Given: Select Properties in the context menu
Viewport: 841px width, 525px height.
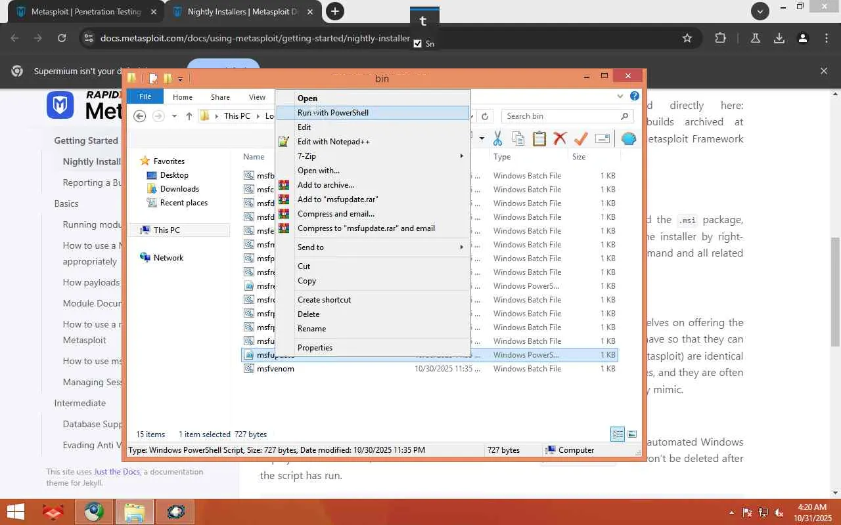Looking at the screenshot, I should click(373, 348).
